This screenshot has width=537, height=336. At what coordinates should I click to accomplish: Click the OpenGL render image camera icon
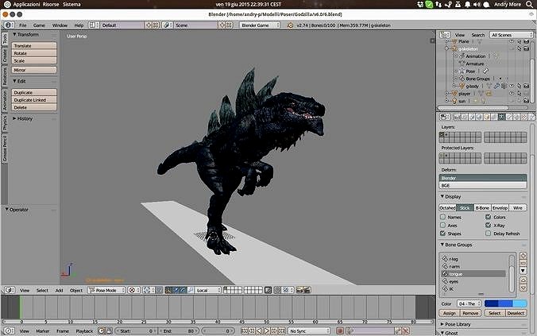[x=299, y=290]
